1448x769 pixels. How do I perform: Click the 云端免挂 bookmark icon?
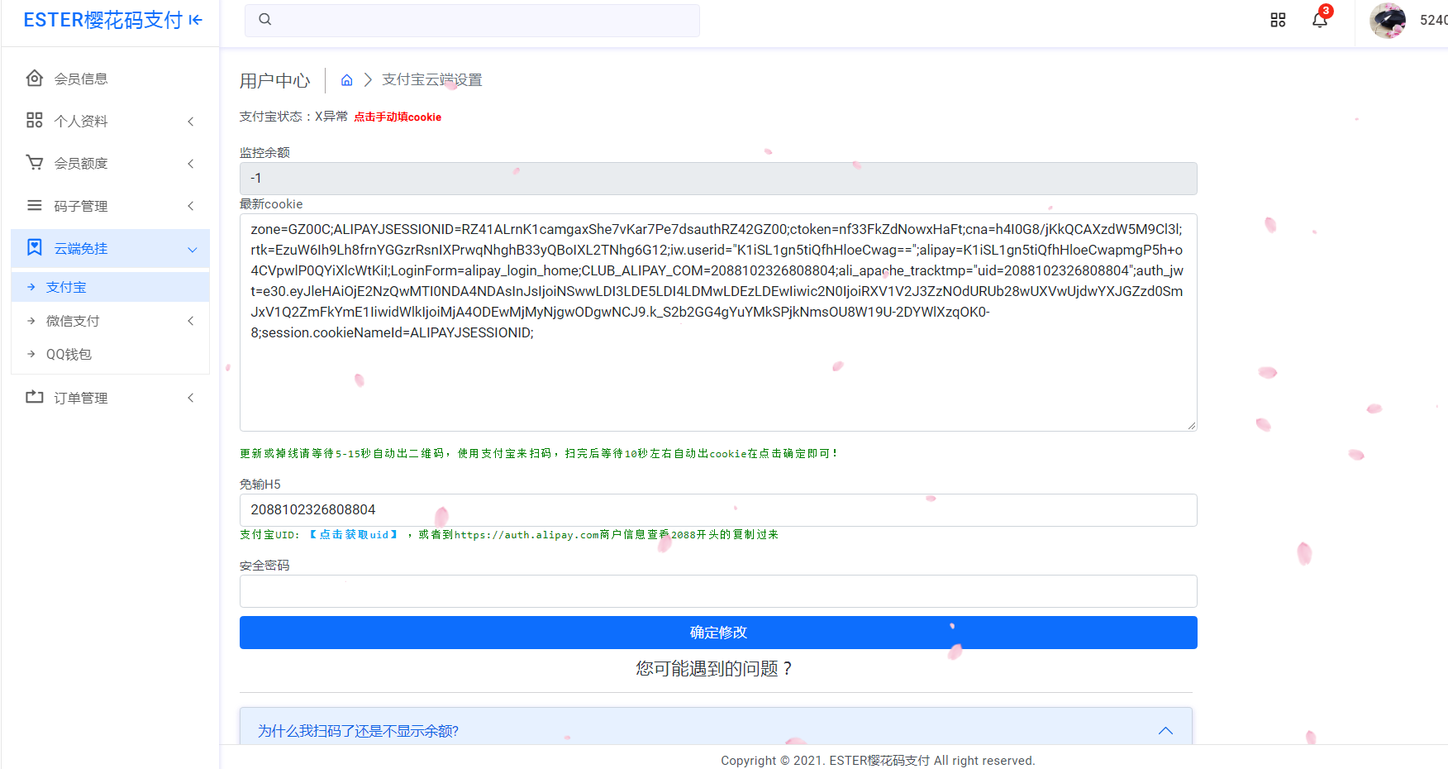tap(35, 248)
